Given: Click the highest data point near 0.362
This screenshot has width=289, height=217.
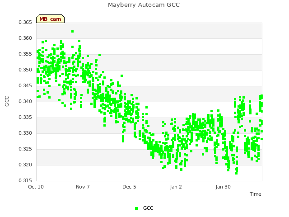Looking at the screenshot, I should [x=72, y=31].
